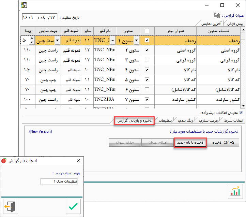
Task: Open the ستون ۱ column dropdown
Action: tap(137, 41)
